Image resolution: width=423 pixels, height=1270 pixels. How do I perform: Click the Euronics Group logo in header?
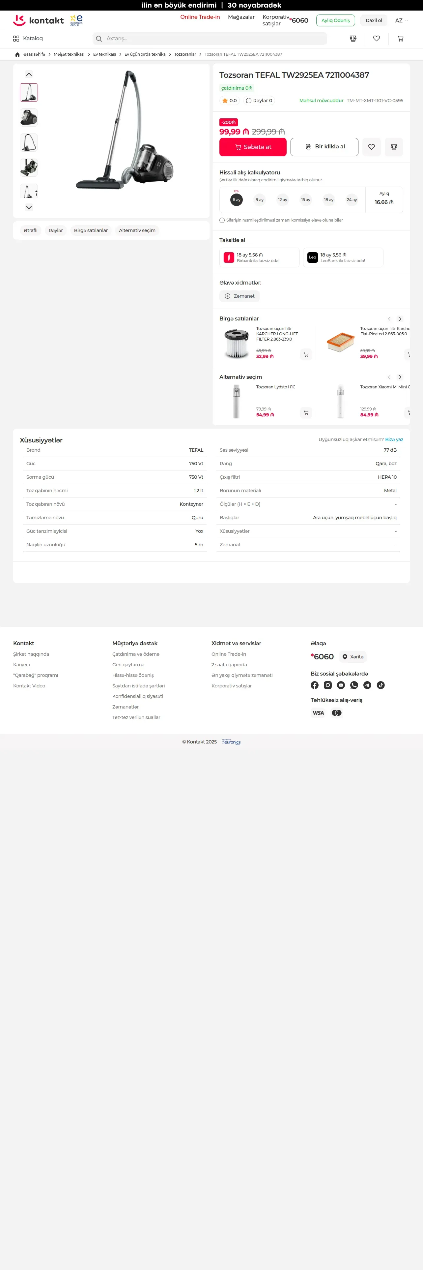tap(76, 20)
